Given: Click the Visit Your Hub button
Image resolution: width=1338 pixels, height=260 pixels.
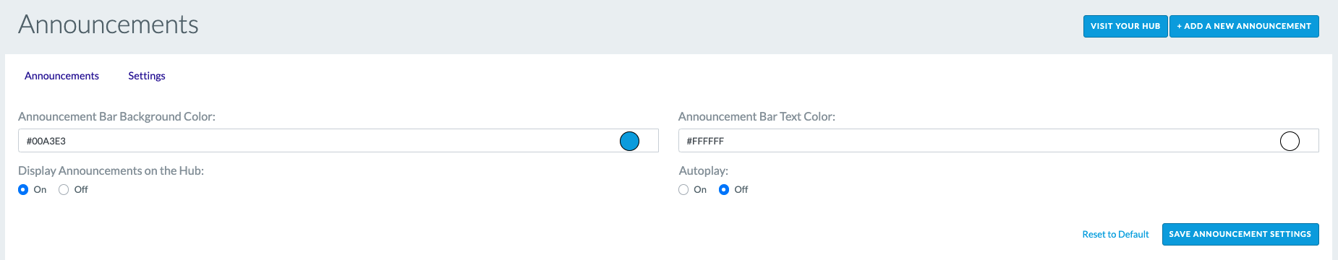Looking at the screenshot, I should (x=1125, y=26).
